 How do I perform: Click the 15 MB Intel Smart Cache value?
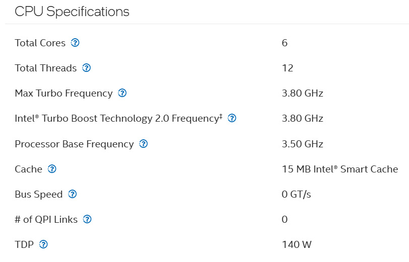click(x=340, y=169)
